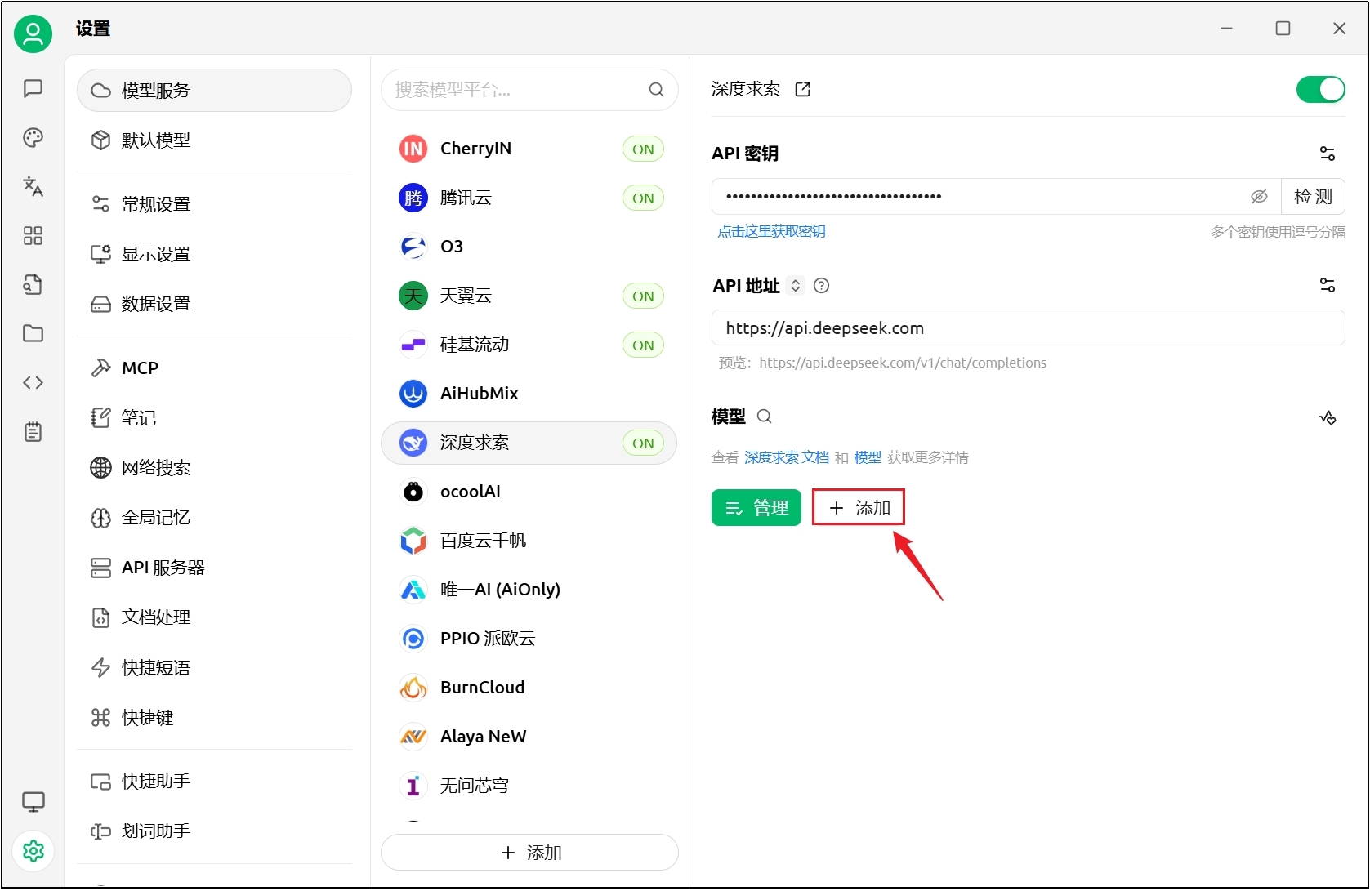Image resolution: width=1370 pixels, height=891 pixels.
Task: Select the CherryIN provider
Action: click(x=529, y=149)
